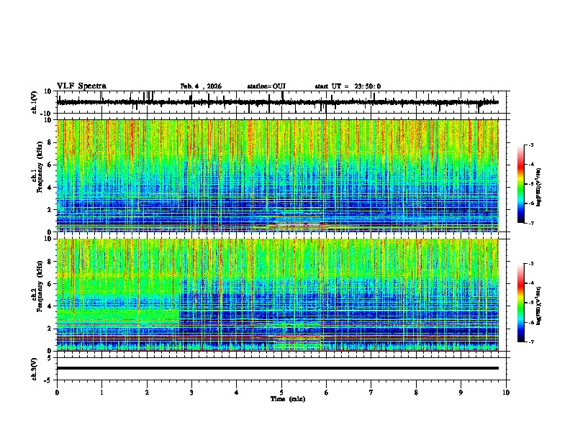Click the "-10" tick on ch.1(V) axis

47,114
